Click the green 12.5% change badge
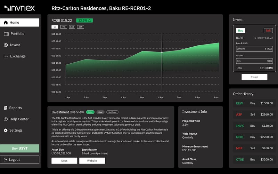Screen dimensions: 278x174 coord(84,21)
